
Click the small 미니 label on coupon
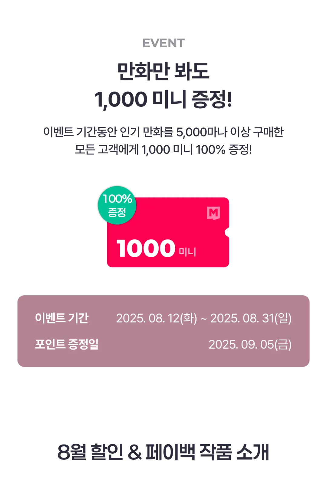tap(187, 252)
